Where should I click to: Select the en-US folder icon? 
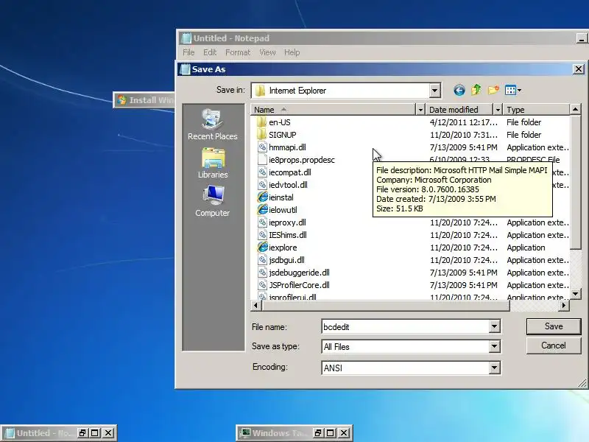coord(262,122)
